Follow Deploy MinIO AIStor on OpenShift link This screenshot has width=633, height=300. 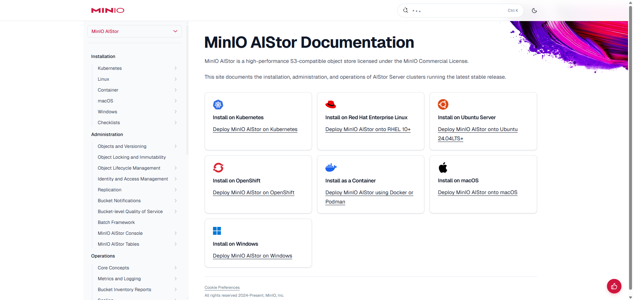pyautogui.click(x=254, y=193)
